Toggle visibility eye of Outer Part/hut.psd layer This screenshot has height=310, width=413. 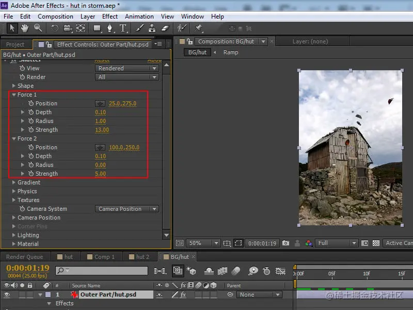pyautogui.click(x=7, y=295)
